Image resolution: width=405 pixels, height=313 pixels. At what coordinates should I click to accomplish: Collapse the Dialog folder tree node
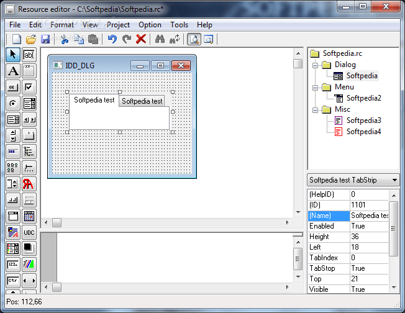click(x=315, y=65)
